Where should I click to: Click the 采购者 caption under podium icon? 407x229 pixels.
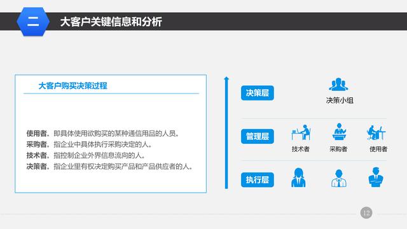pyautogui.click(x=338, y=149)
